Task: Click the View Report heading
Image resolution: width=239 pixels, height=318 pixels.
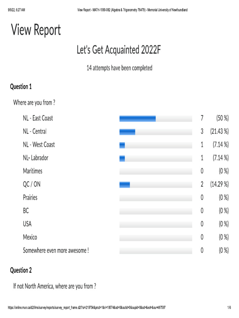Action: point(36,30)
